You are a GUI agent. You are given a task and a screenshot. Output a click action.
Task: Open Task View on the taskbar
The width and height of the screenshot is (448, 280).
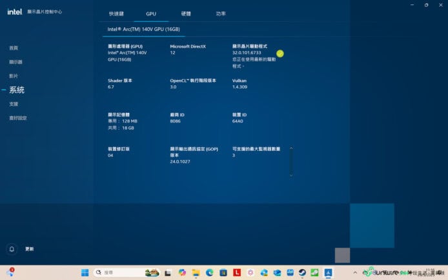point(168,273)
